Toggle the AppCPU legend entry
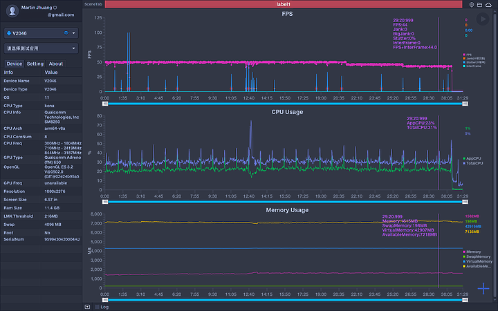Viewport: 498px width, 311px height. 472,158
